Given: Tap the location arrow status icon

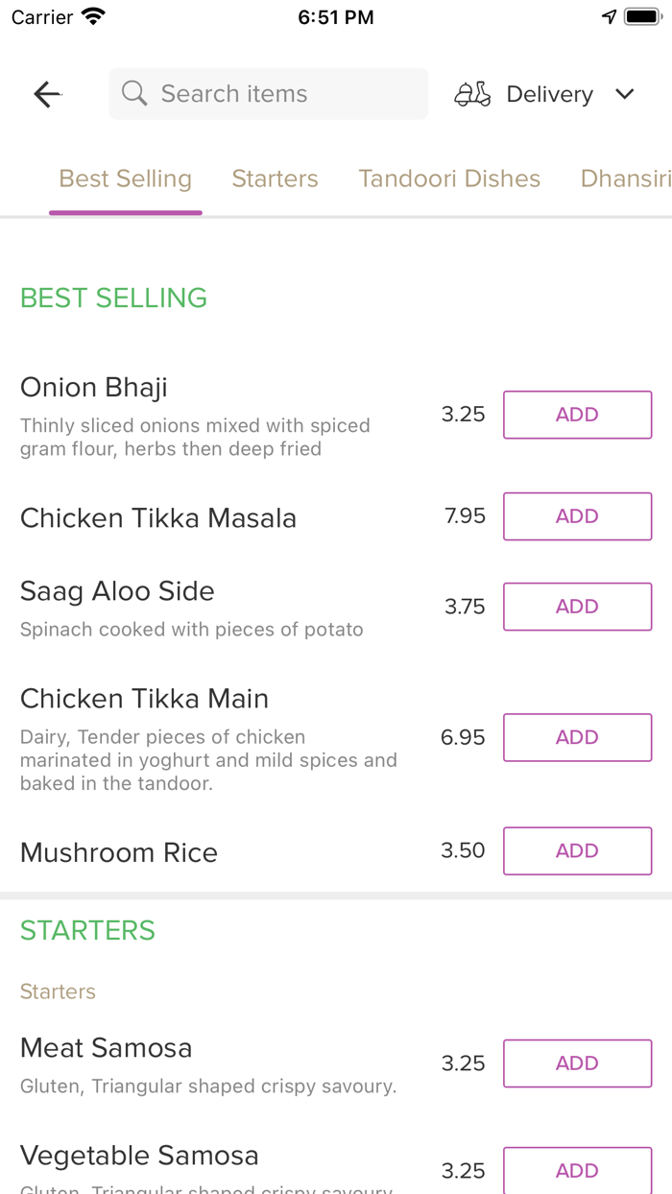Looking at the screenshot, I should pyautogui.click(x=609, y=17).
